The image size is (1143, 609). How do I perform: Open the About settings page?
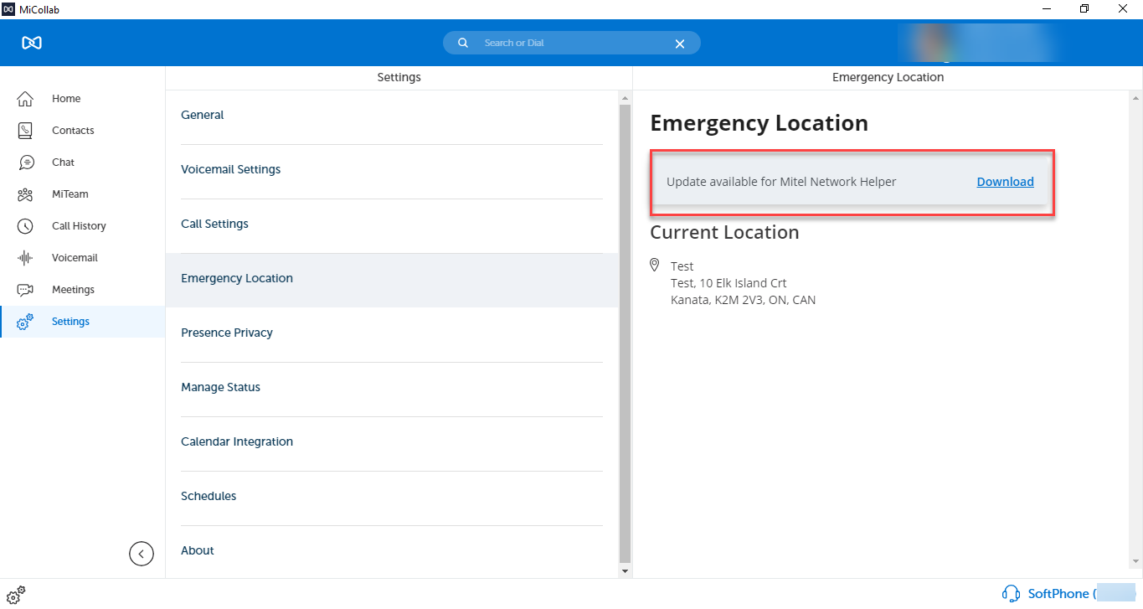click(x=198, y=550)
